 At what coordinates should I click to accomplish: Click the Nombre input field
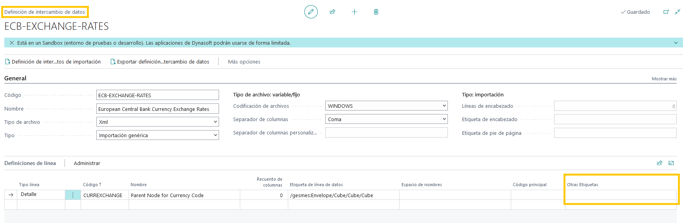pyautogui.click(x=157, y=109)
